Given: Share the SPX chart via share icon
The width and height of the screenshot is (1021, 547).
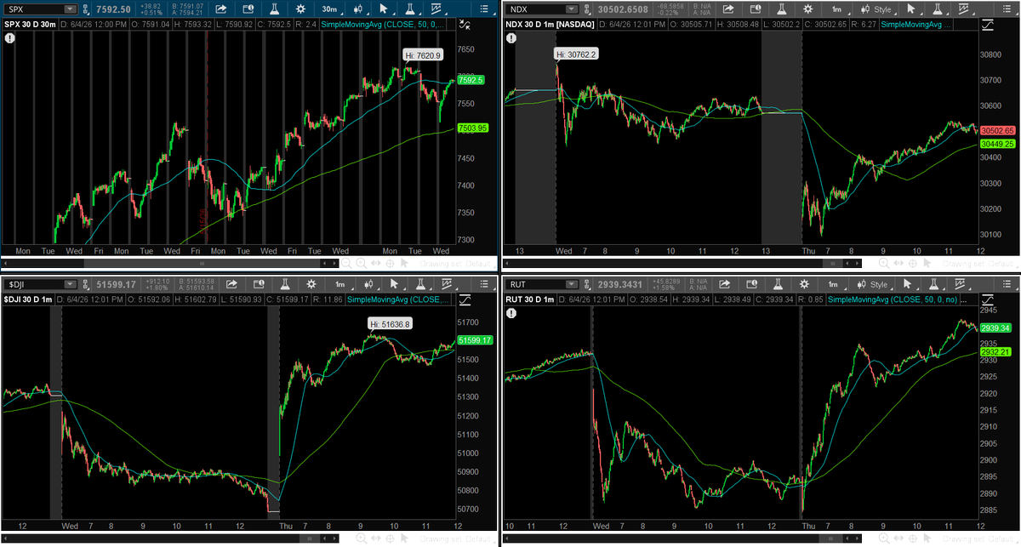Looking at the screenshot, I should point(221,9).
